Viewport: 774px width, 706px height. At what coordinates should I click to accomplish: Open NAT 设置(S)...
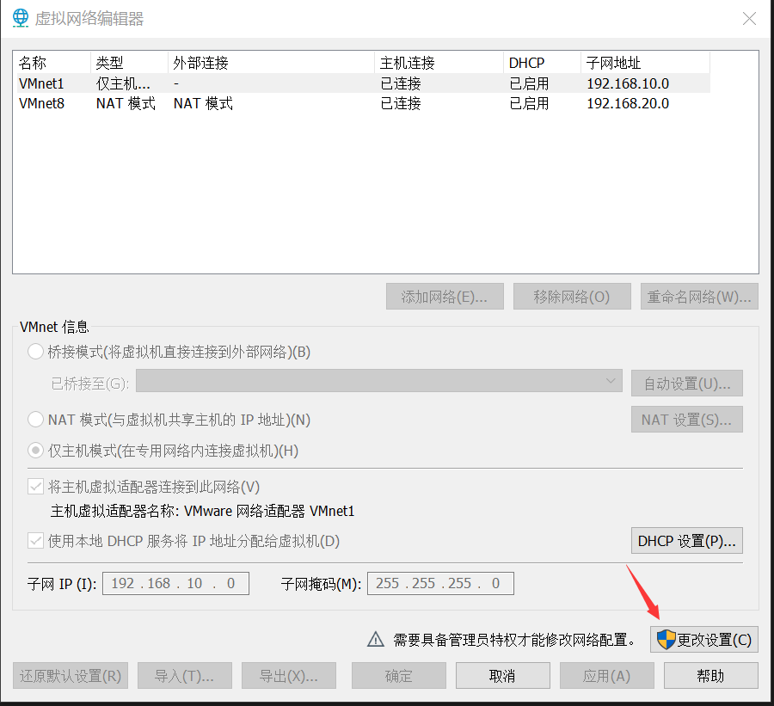coord(686,419)
